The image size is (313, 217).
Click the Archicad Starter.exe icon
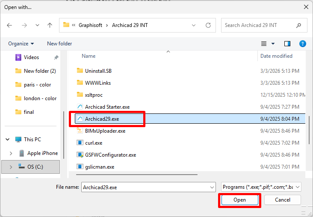[x=80, y=107]
